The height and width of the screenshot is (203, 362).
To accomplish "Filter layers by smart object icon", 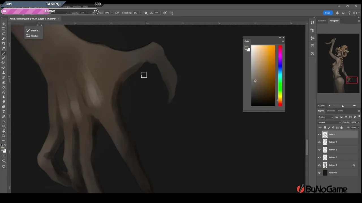I will point(355,117).
